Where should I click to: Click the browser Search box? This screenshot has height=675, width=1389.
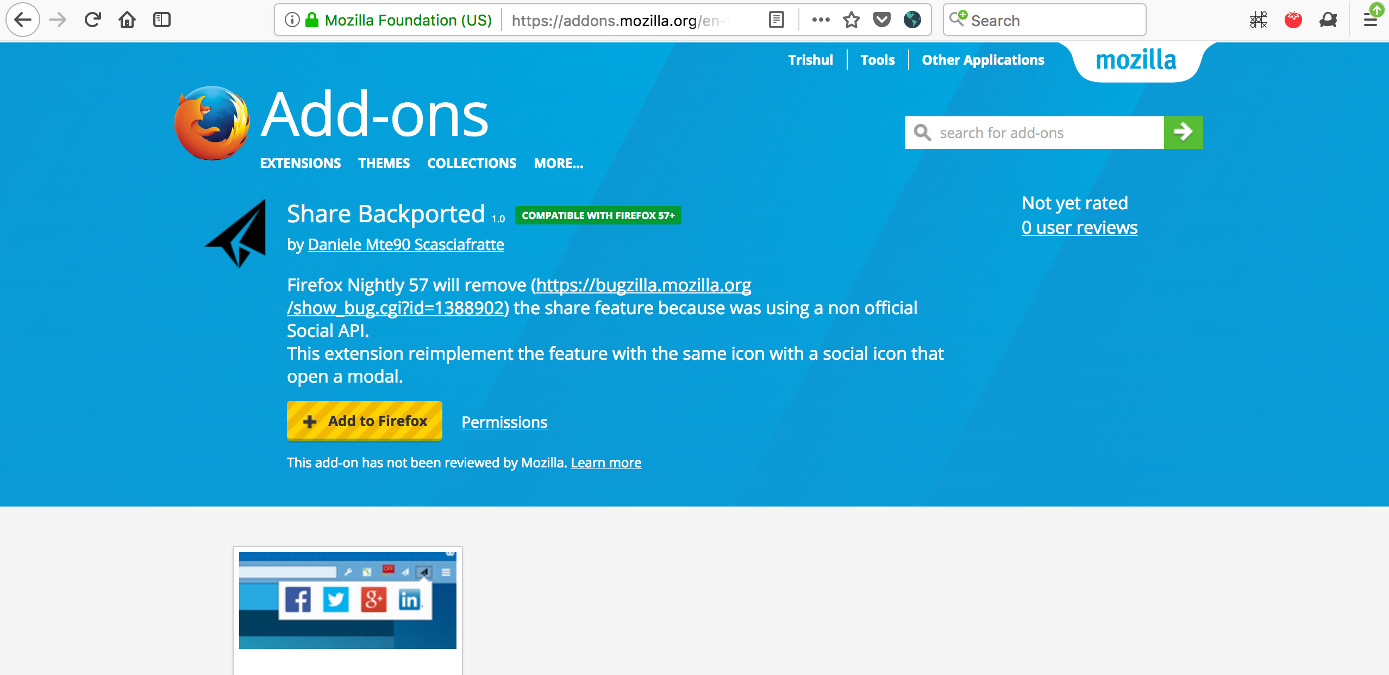(1044, 20)
